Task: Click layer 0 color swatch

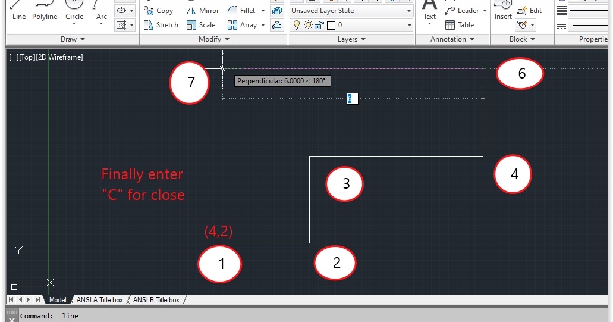Action: [331, 26]
